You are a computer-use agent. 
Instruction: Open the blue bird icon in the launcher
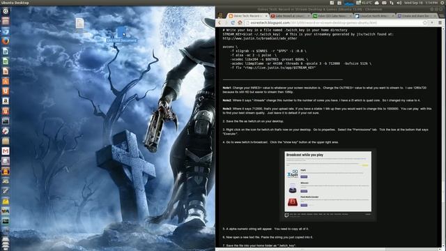(6, 31)
